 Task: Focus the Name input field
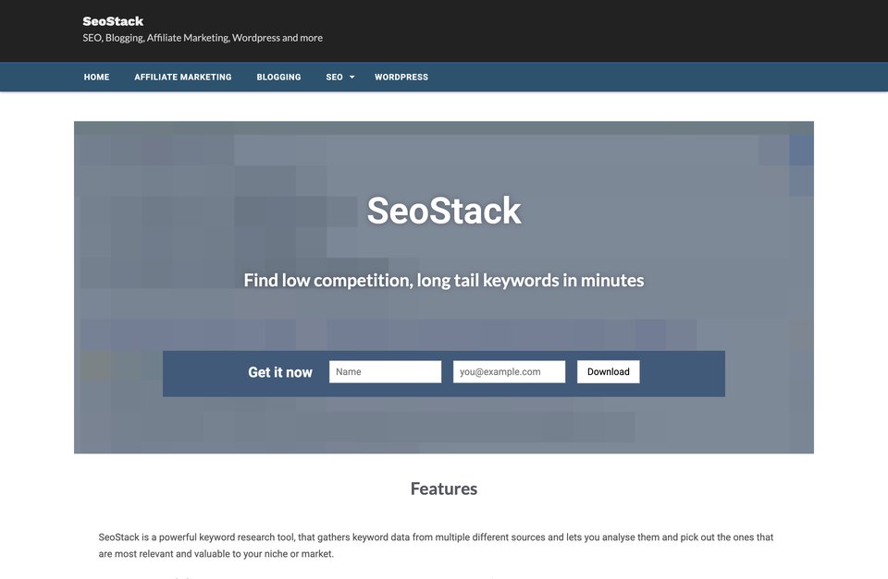[385, 371]
